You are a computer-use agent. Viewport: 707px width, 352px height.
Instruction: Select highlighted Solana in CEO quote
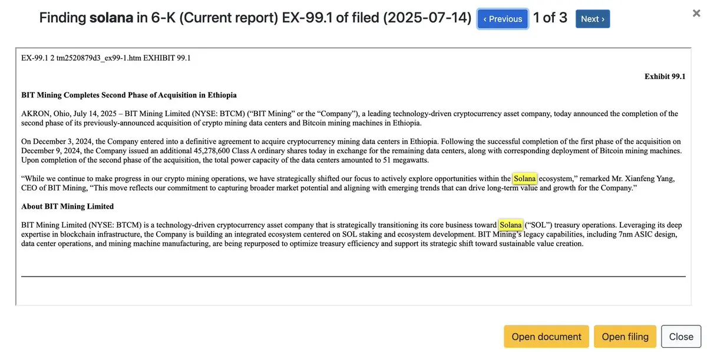(524, 178)
